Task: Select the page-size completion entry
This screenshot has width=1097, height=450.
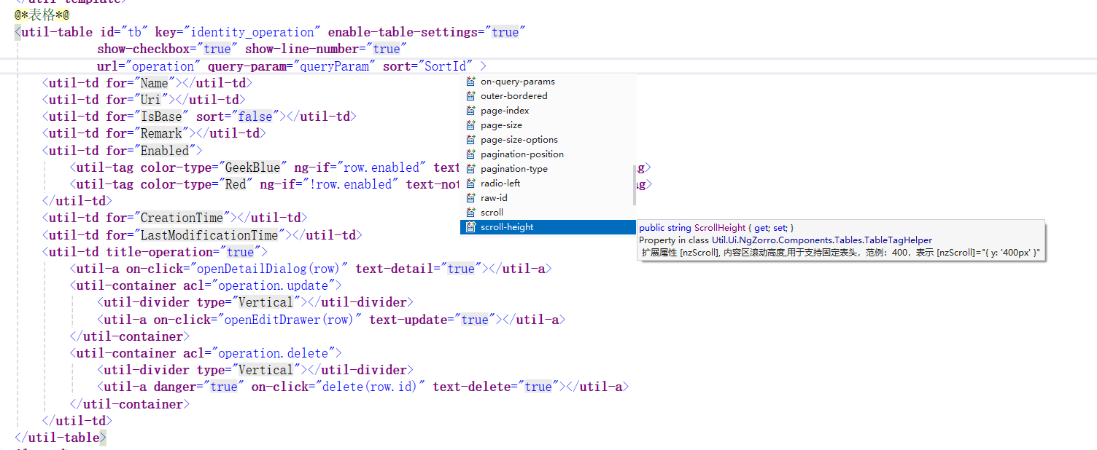Action: point(501,125)
